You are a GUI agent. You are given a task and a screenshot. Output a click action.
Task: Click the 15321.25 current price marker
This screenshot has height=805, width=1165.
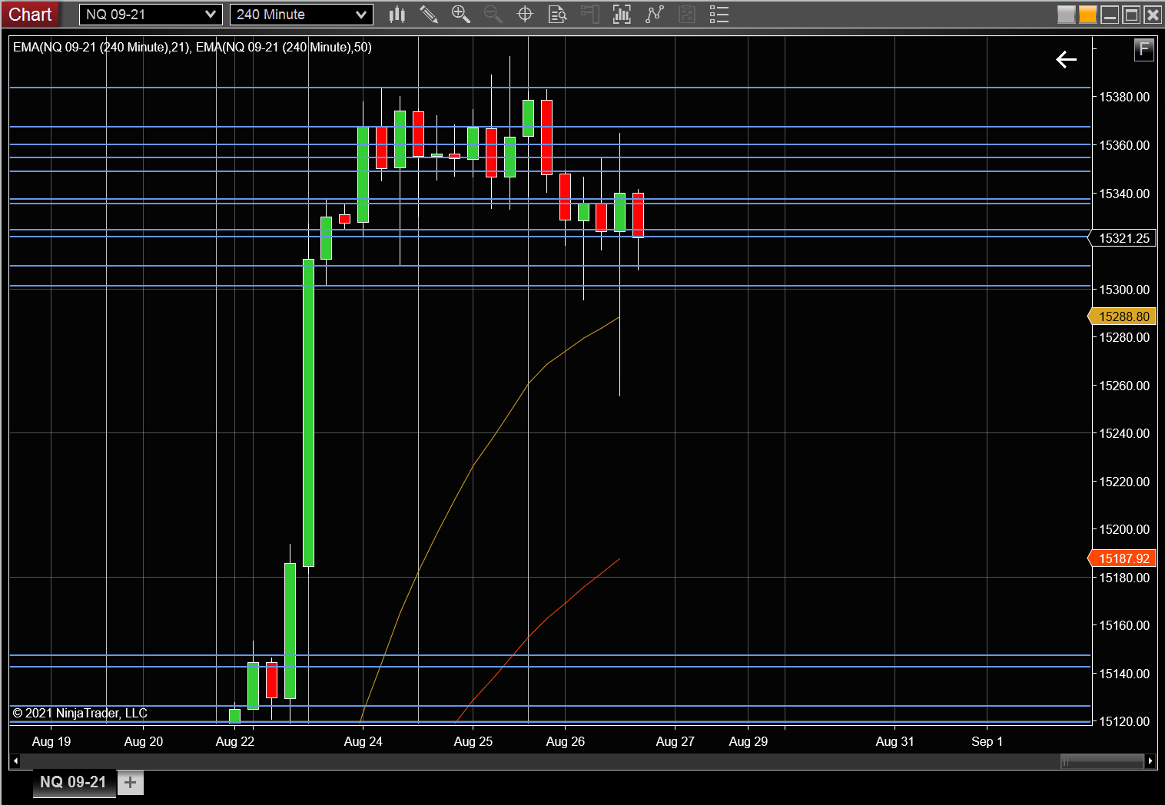pos(1124,238)
